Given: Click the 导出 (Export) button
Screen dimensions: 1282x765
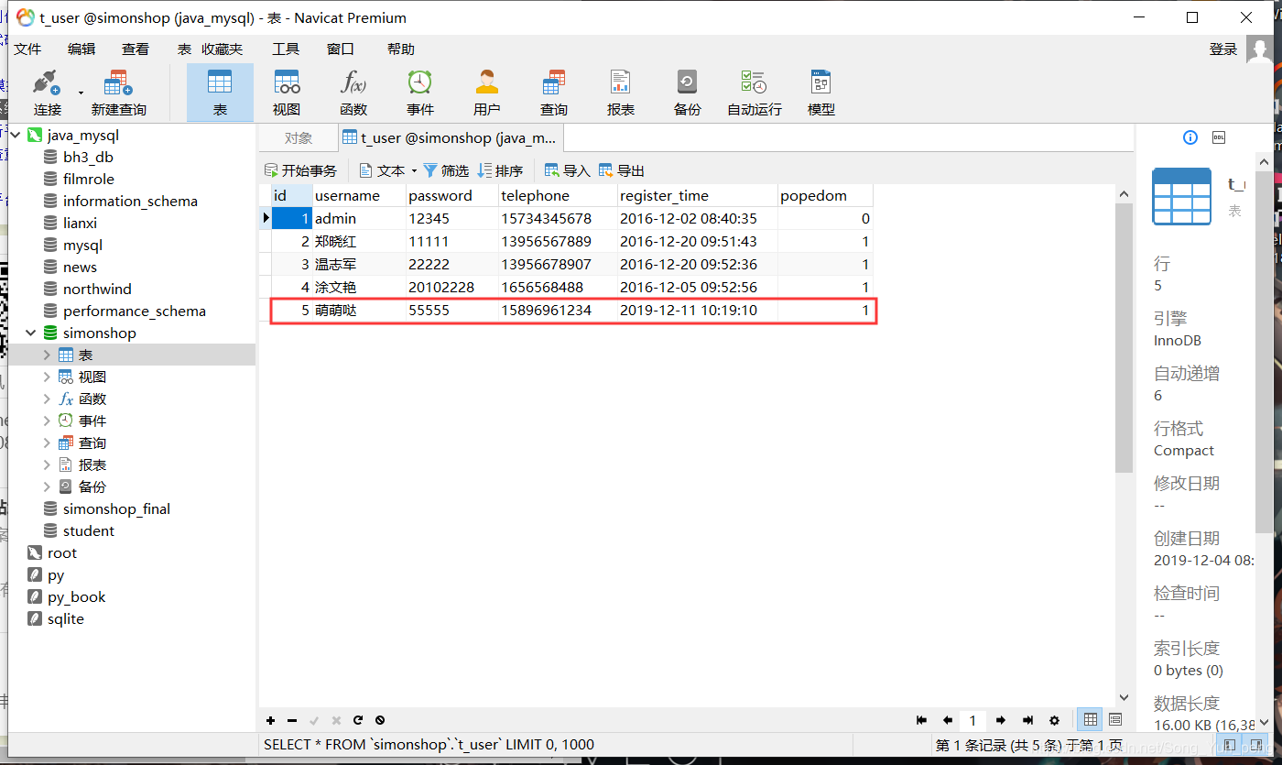Looking at the screenshot, I should click(622, 170).
